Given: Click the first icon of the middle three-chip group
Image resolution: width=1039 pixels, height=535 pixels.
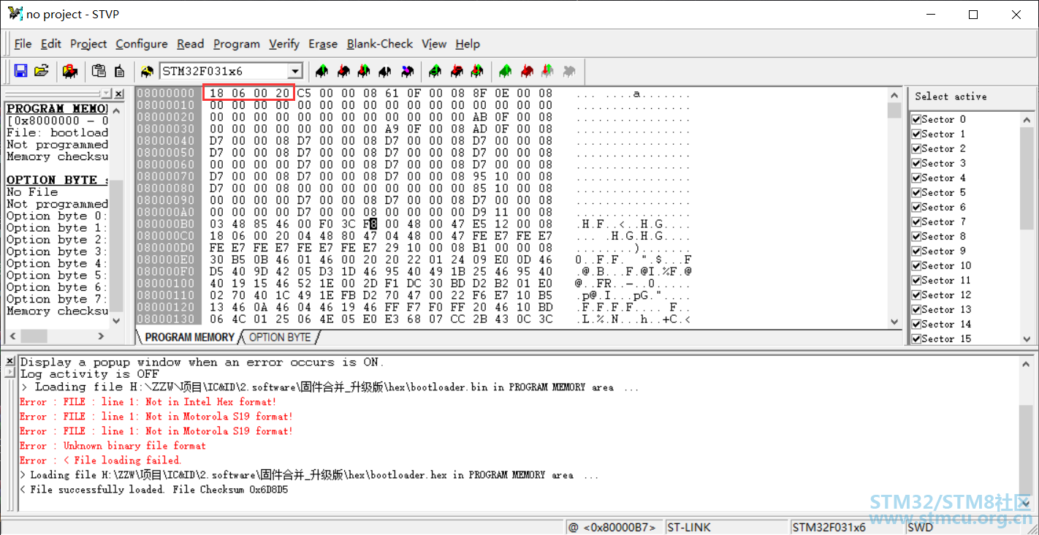Looking at the screenshot, I should 435,71.
